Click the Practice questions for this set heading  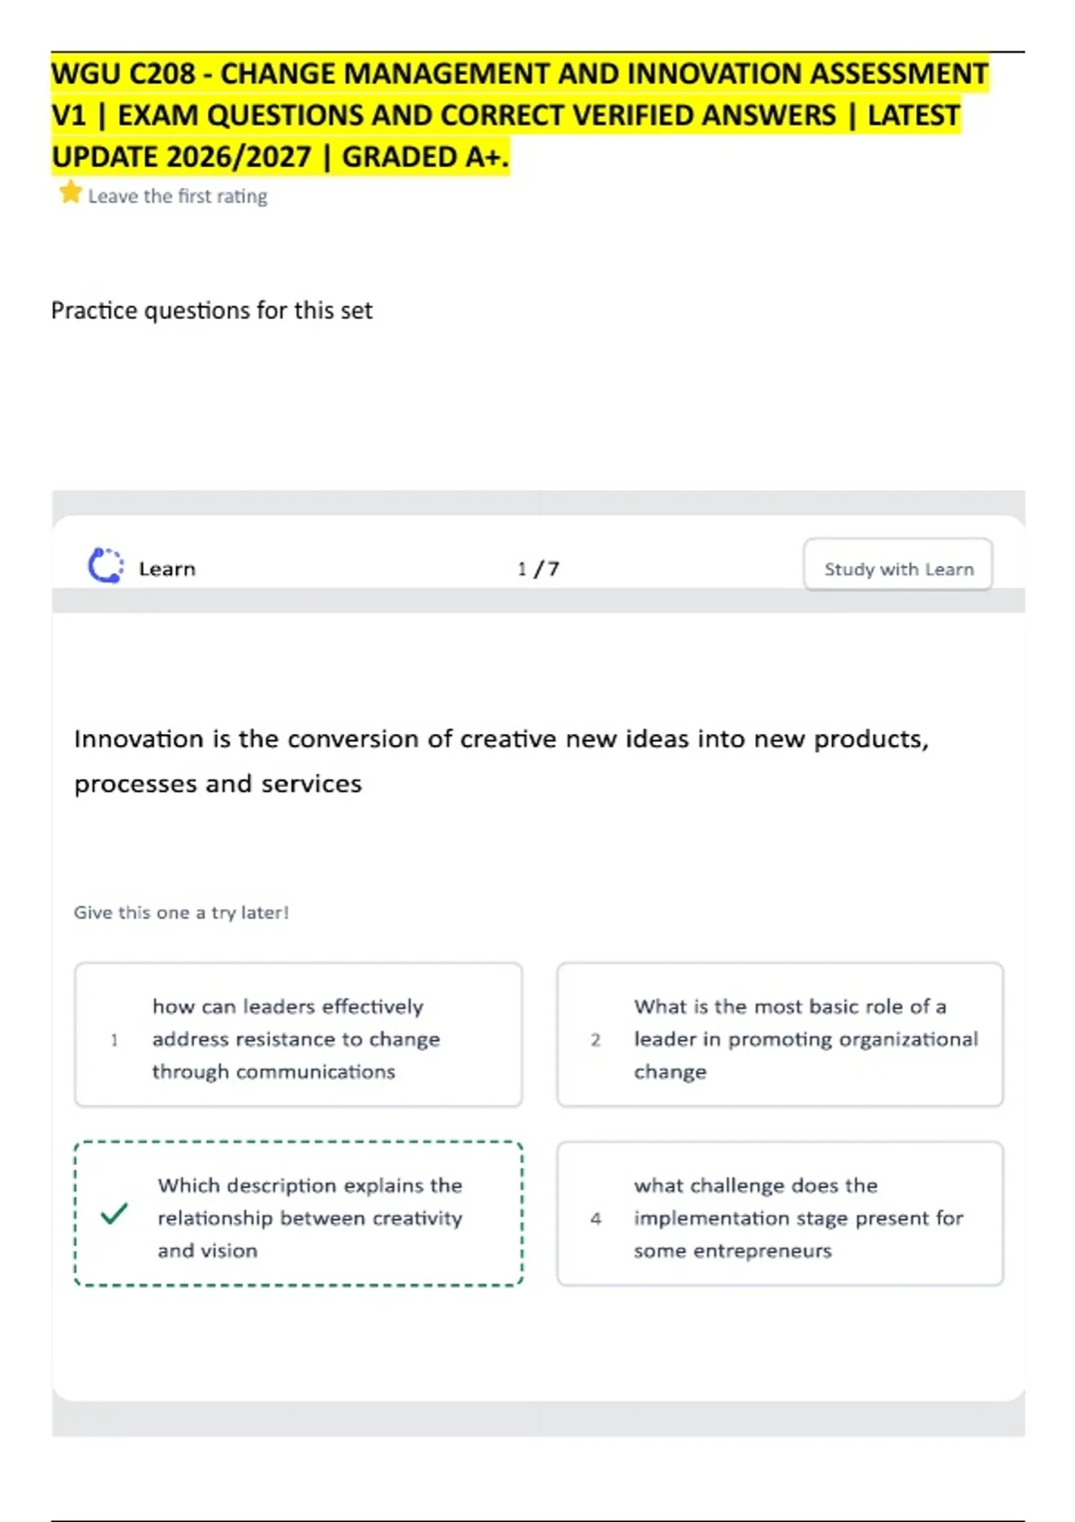(x=211, y=311)
